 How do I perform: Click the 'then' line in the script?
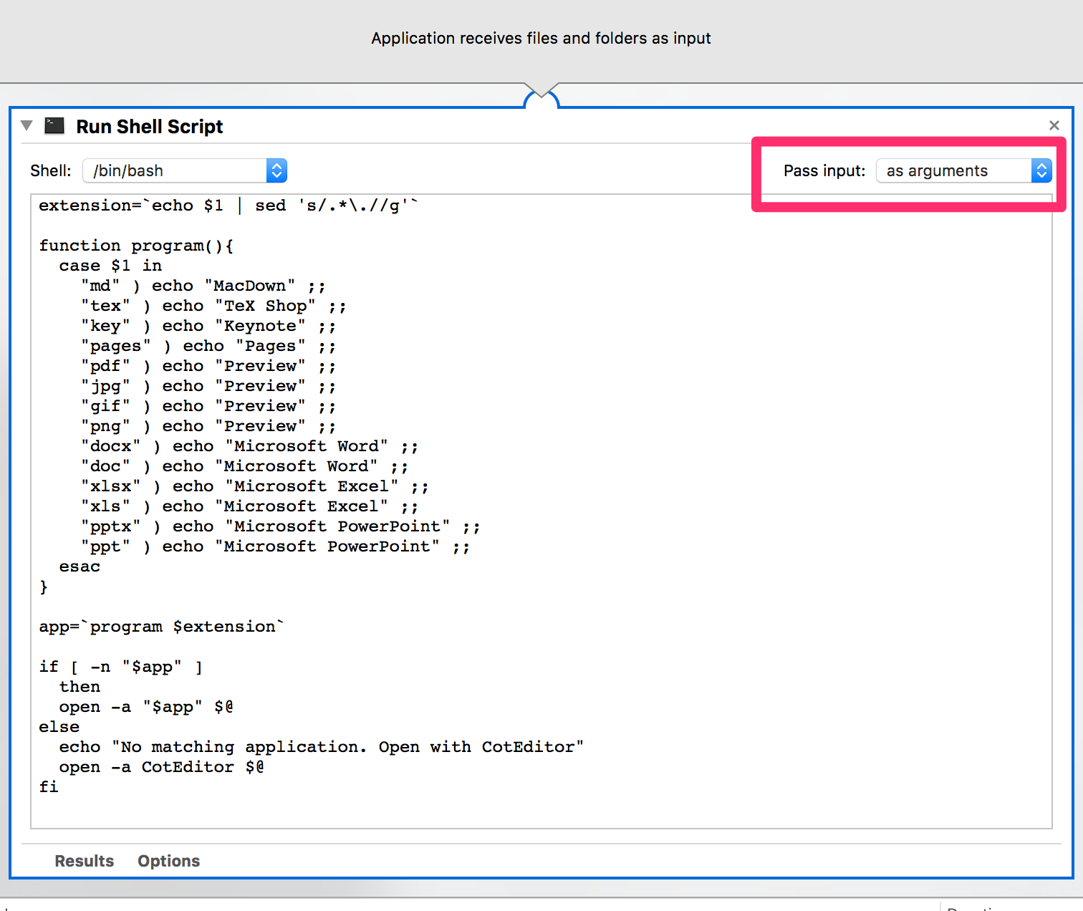click(80, 687)
